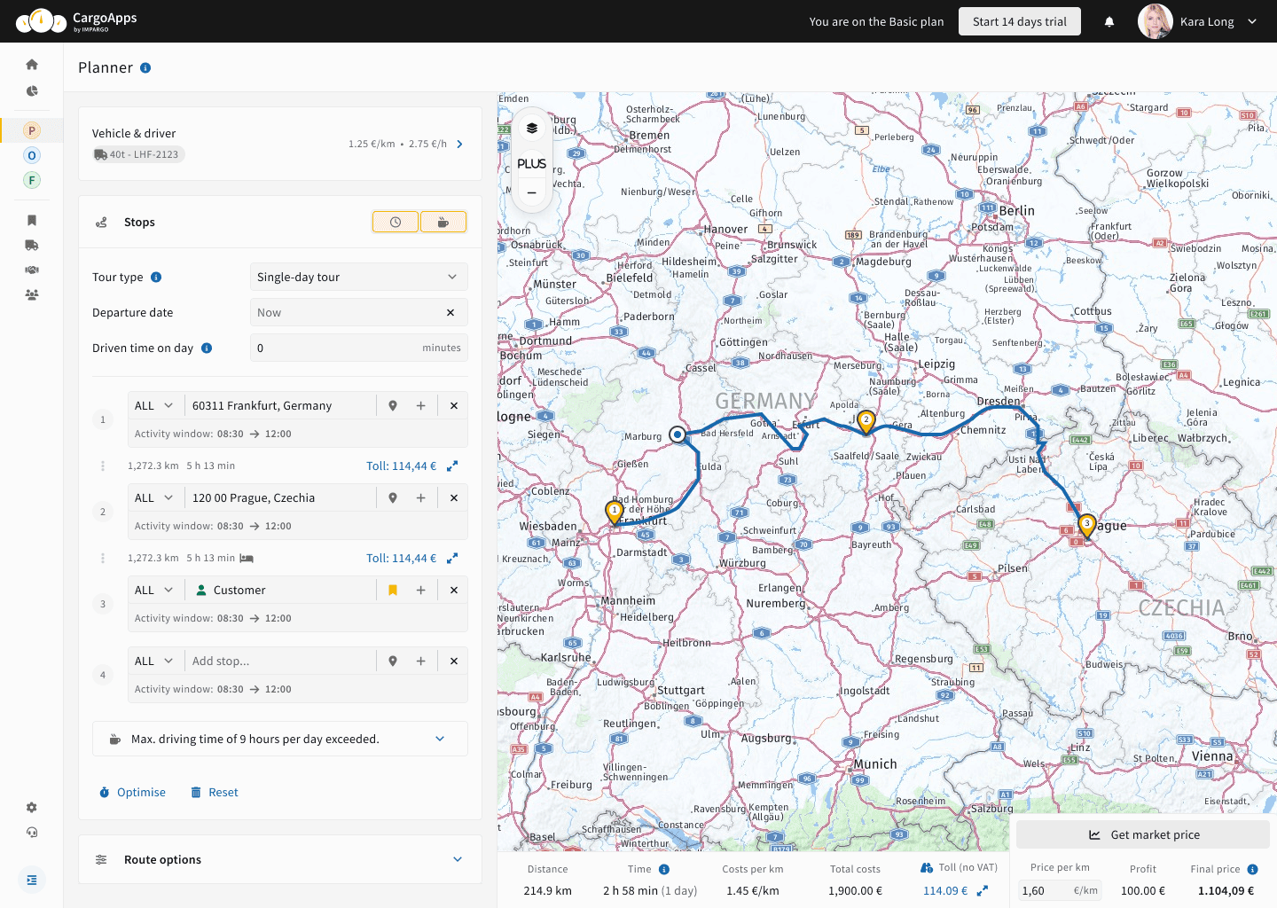Switch to the F app in the sidebar
The image size is (1277, 908).
tap(32, 180)
